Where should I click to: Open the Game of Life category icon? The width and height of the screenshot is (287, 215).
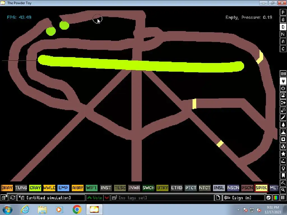click(283, 161)
